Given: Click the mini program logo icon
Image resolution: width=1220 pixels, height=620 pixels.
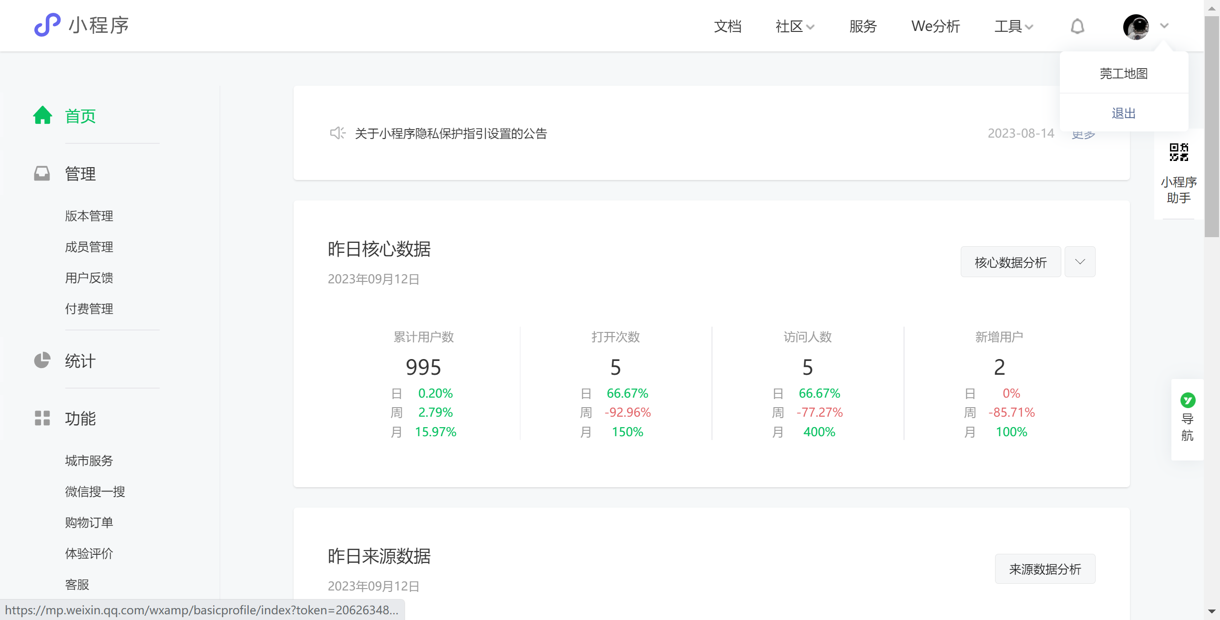Looking at the screenshot, I should click(x=47, y=25).
